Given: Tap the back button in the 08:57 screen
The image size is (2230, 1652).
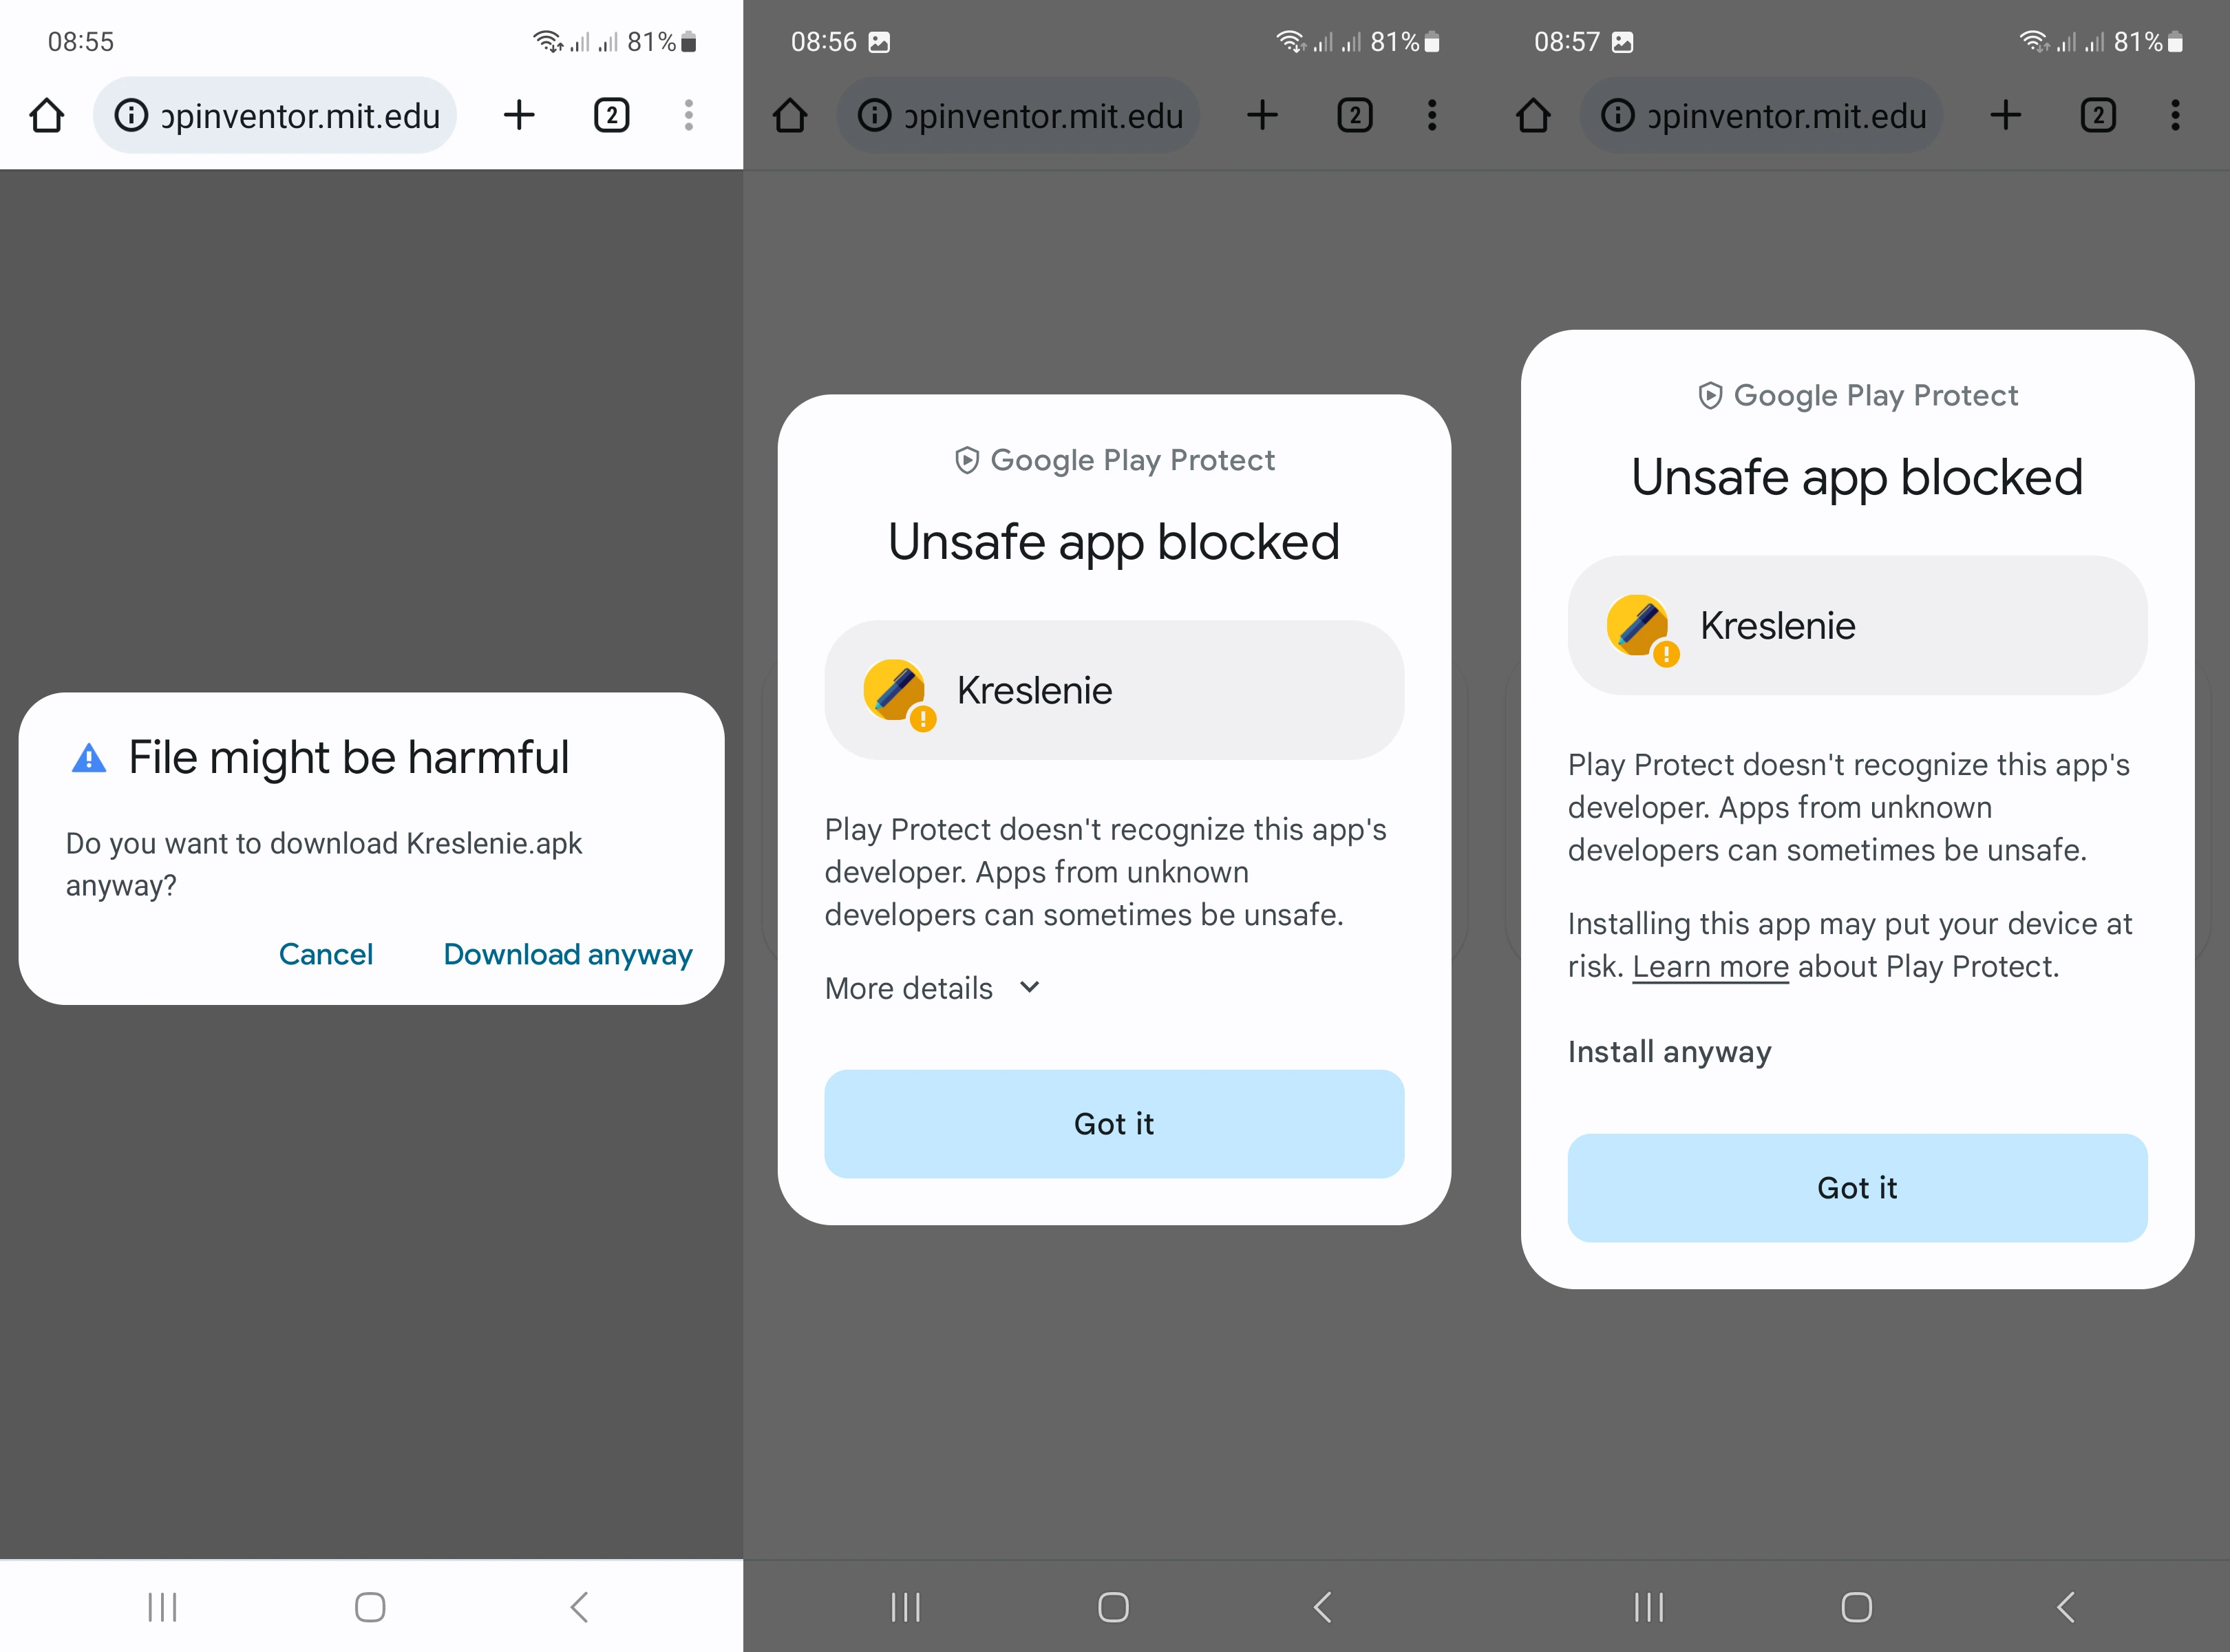Looking at the screenshot, I should click(x=2065, y=1607).
